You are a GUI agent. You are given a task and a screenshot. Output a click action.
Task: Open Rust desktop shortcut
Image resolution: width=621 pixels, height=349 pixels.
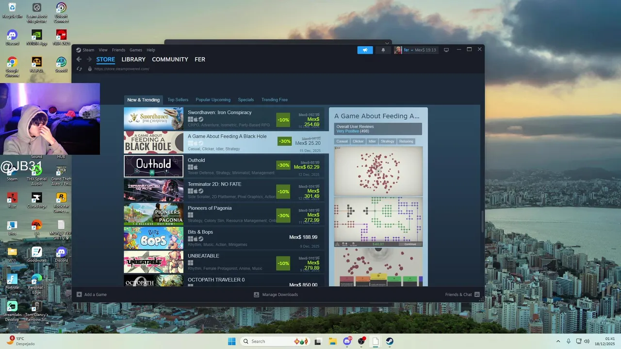(12, 201)
